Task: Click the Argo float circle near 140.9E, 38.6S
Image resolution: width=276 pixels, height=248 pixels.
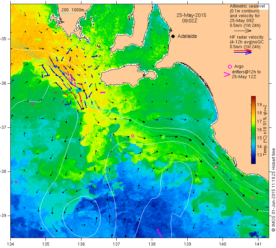Action: click(253, 197)
